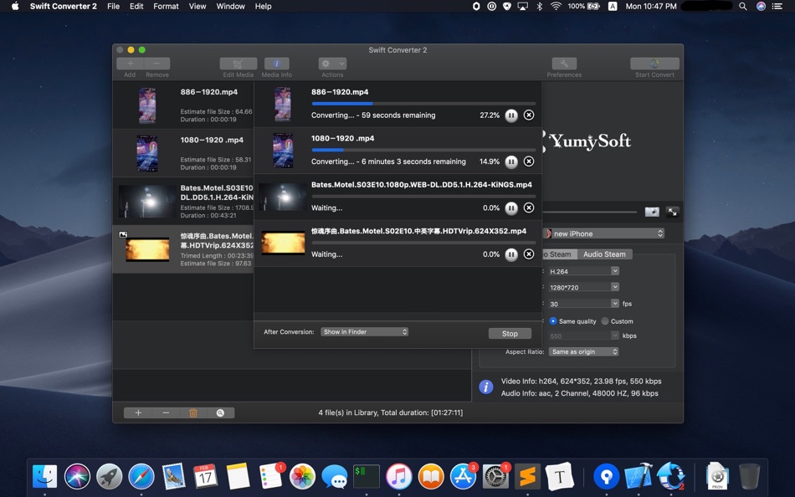Image resolution: width=795 pixels, height=497 pixels.
Task: Select the Edit Media toolbar icon
Action: [x=238, y=63]
